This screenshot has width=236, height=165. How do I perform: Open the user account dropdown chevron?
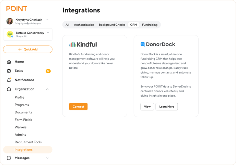pos(47,20)
